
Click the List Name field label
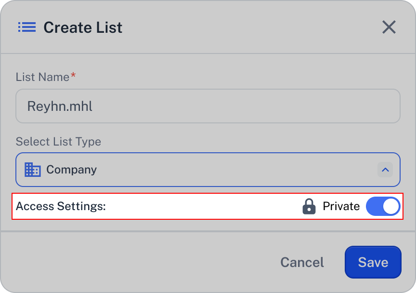coord(42,77)
